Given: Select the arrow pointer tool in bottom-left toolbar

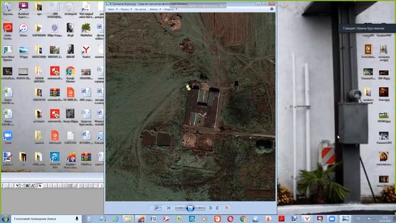Looking at the screenshot, I should coord(40,186).
